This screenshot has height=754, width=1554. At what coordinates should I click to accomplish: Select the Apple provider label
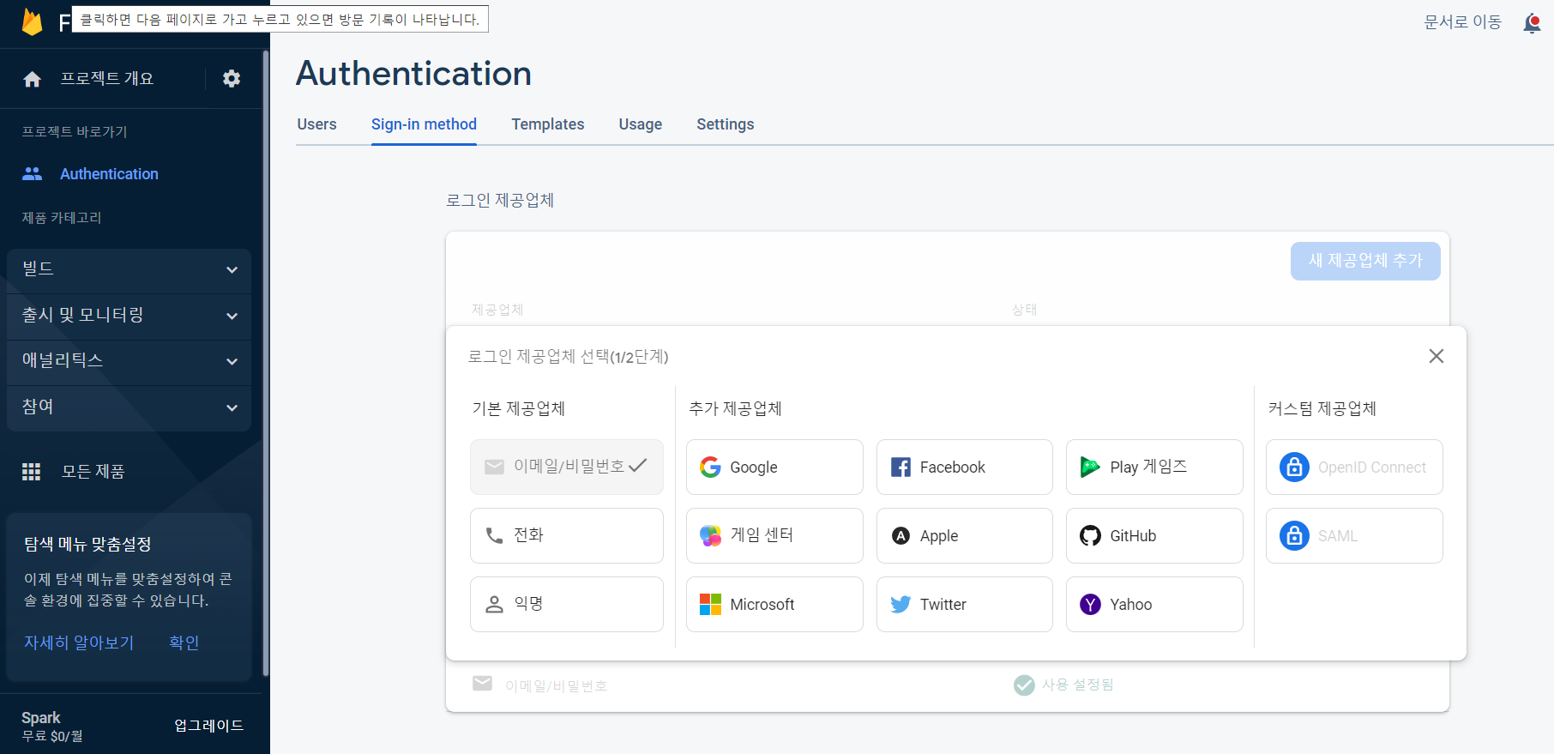pos(939,536)
